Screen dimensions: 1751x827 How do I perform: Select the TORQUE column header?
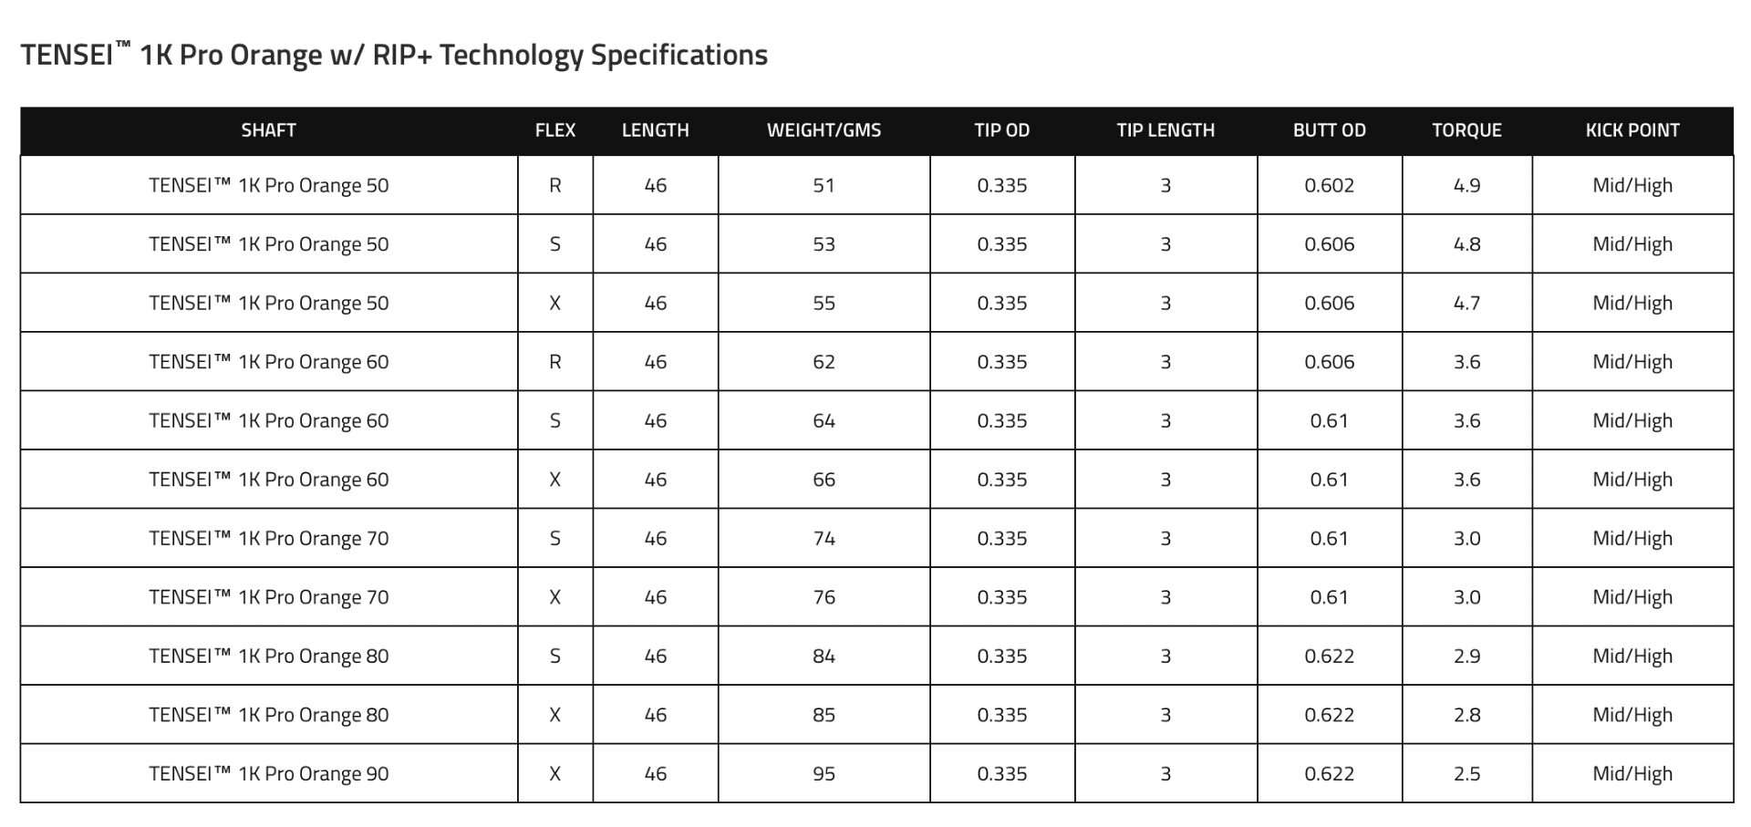coord(1466,130)
